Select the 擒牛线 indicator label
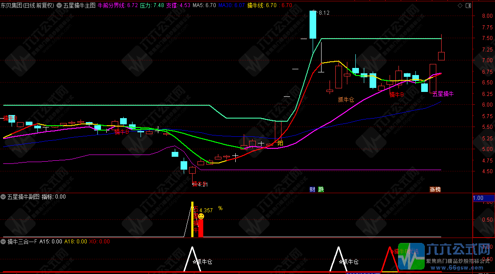Viewport: 495px width, 274px height. click(x=255, y=6)
